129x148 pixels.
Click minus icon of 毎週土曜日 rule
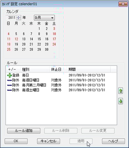(10, 90)
